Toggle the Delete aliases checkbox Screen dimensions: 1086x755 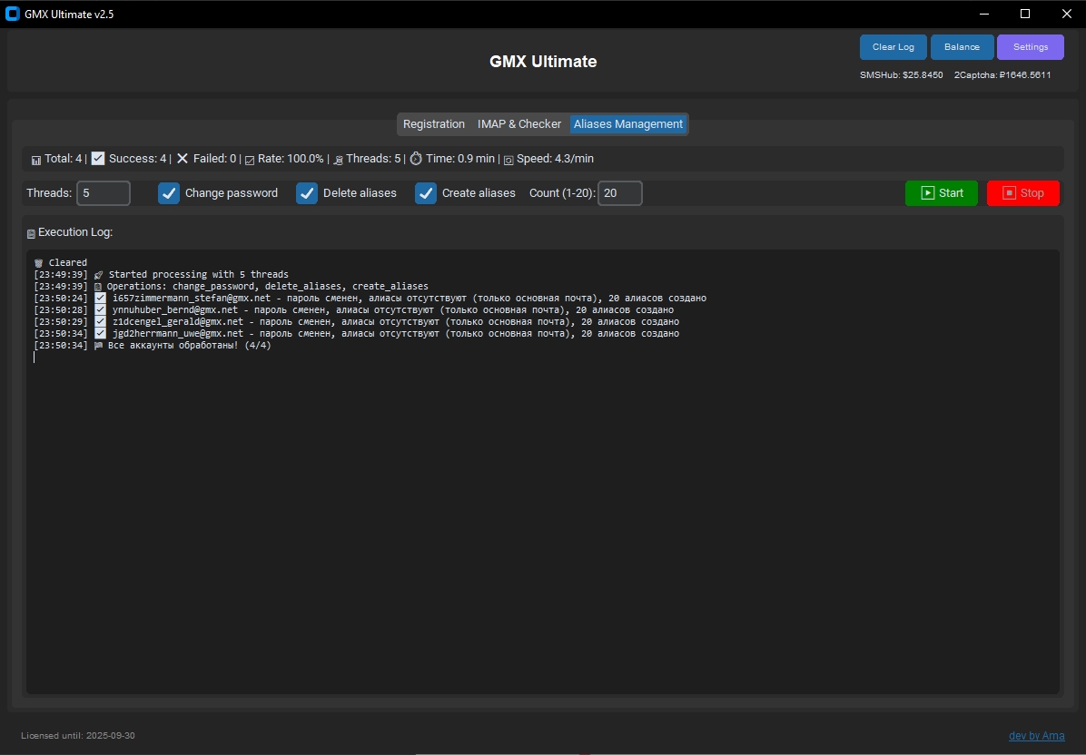(x=307, y=193)
